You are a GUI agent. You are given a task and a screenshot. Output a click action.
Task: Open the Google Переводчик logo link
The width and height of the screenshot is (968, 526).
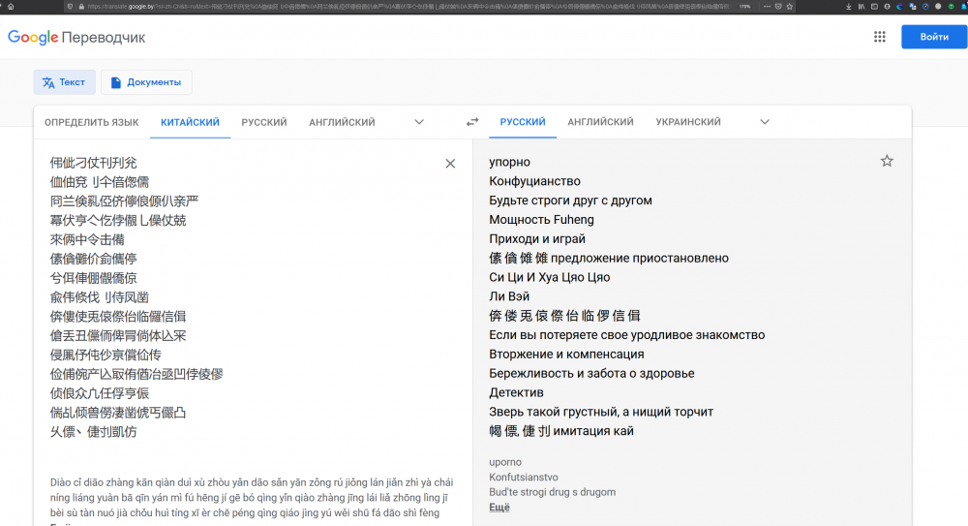pos(76,37)
